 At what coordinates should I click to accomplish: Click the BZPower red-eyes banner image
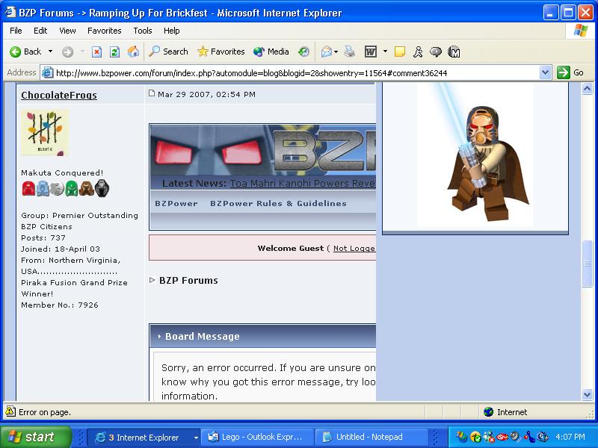tap(263, 152)
